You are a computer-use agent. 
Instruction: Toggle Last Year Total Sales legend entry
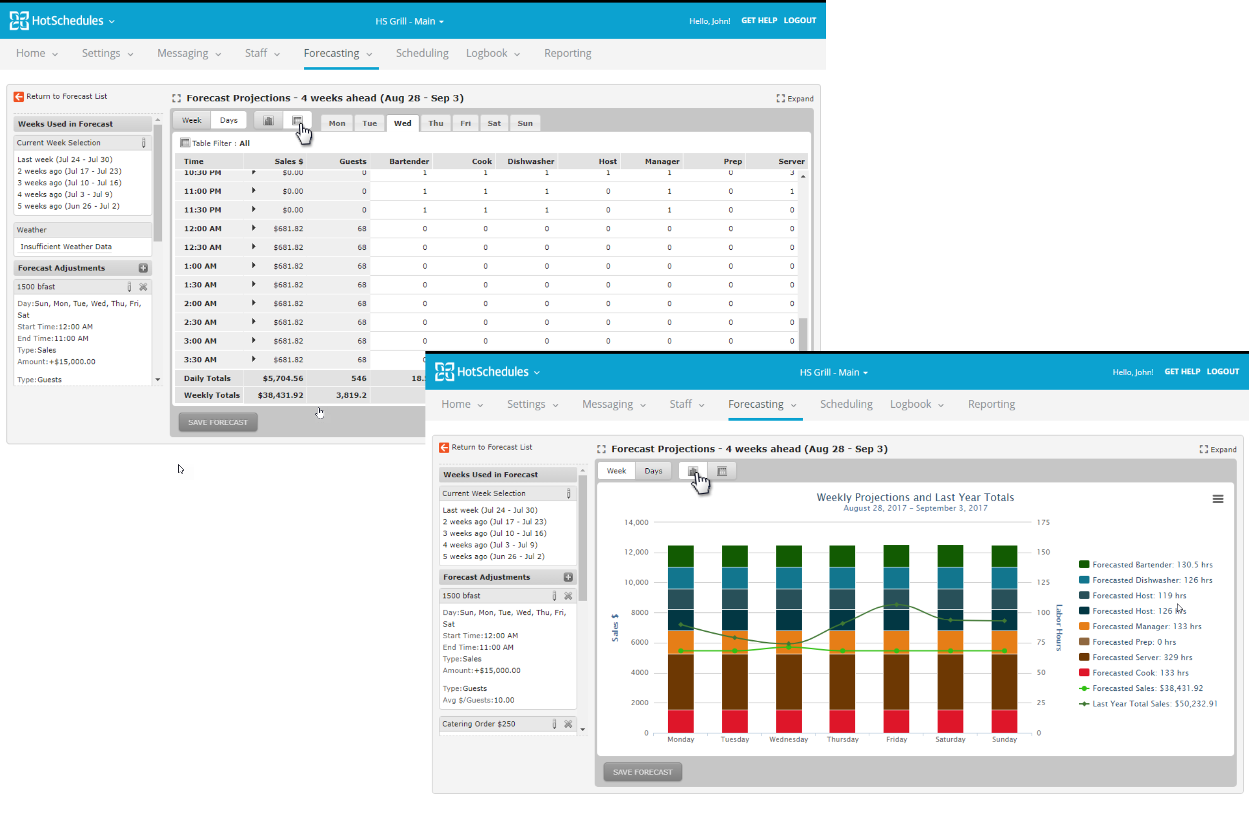click(1155, 704)
